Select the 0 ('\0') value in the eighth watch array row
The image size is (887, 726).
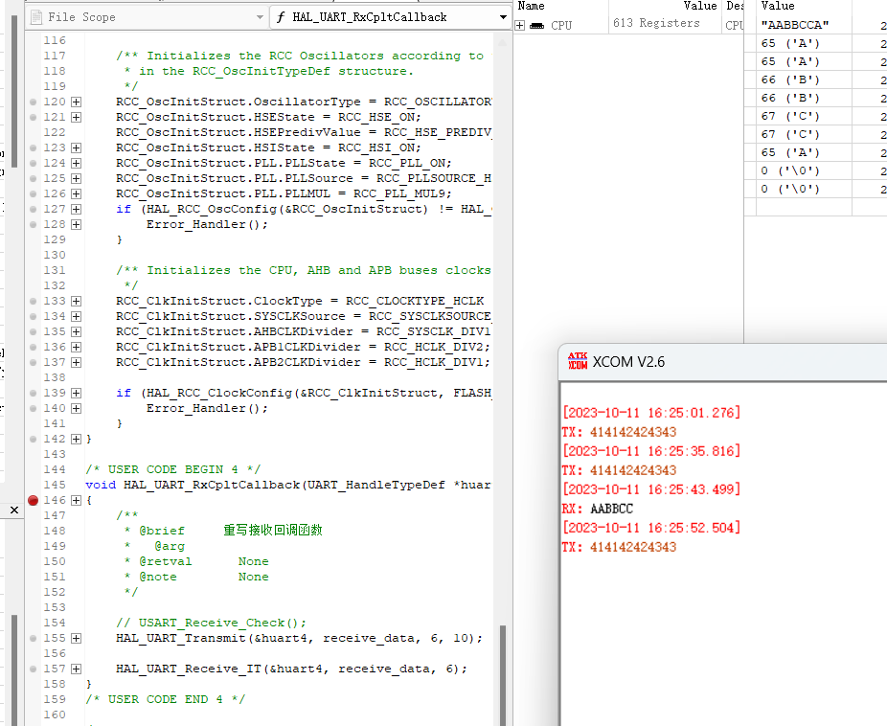[x=789, y=170]
